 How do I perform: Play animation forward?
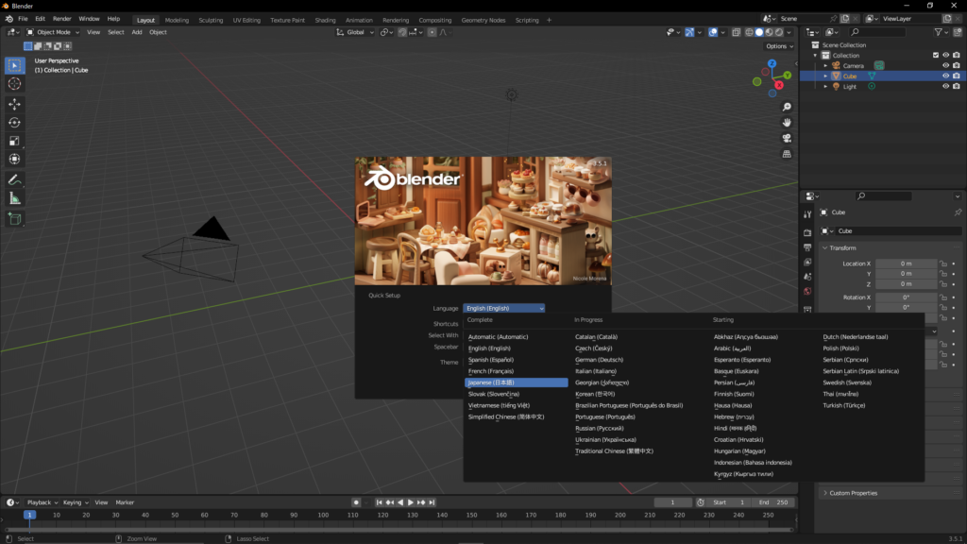[411, 502]
